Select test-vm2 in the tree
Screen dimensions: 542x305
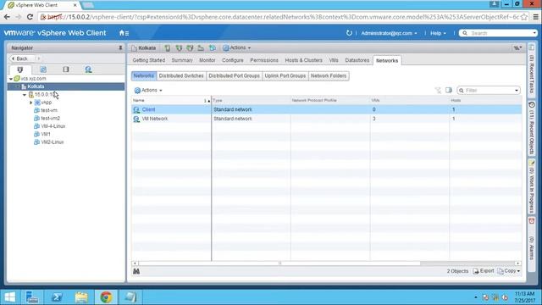[51, 119]
